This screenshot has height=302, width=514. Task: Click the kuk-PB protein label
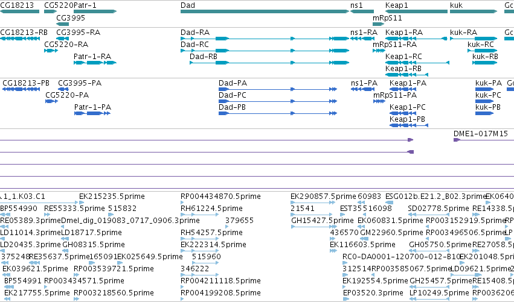click(488, 107)
